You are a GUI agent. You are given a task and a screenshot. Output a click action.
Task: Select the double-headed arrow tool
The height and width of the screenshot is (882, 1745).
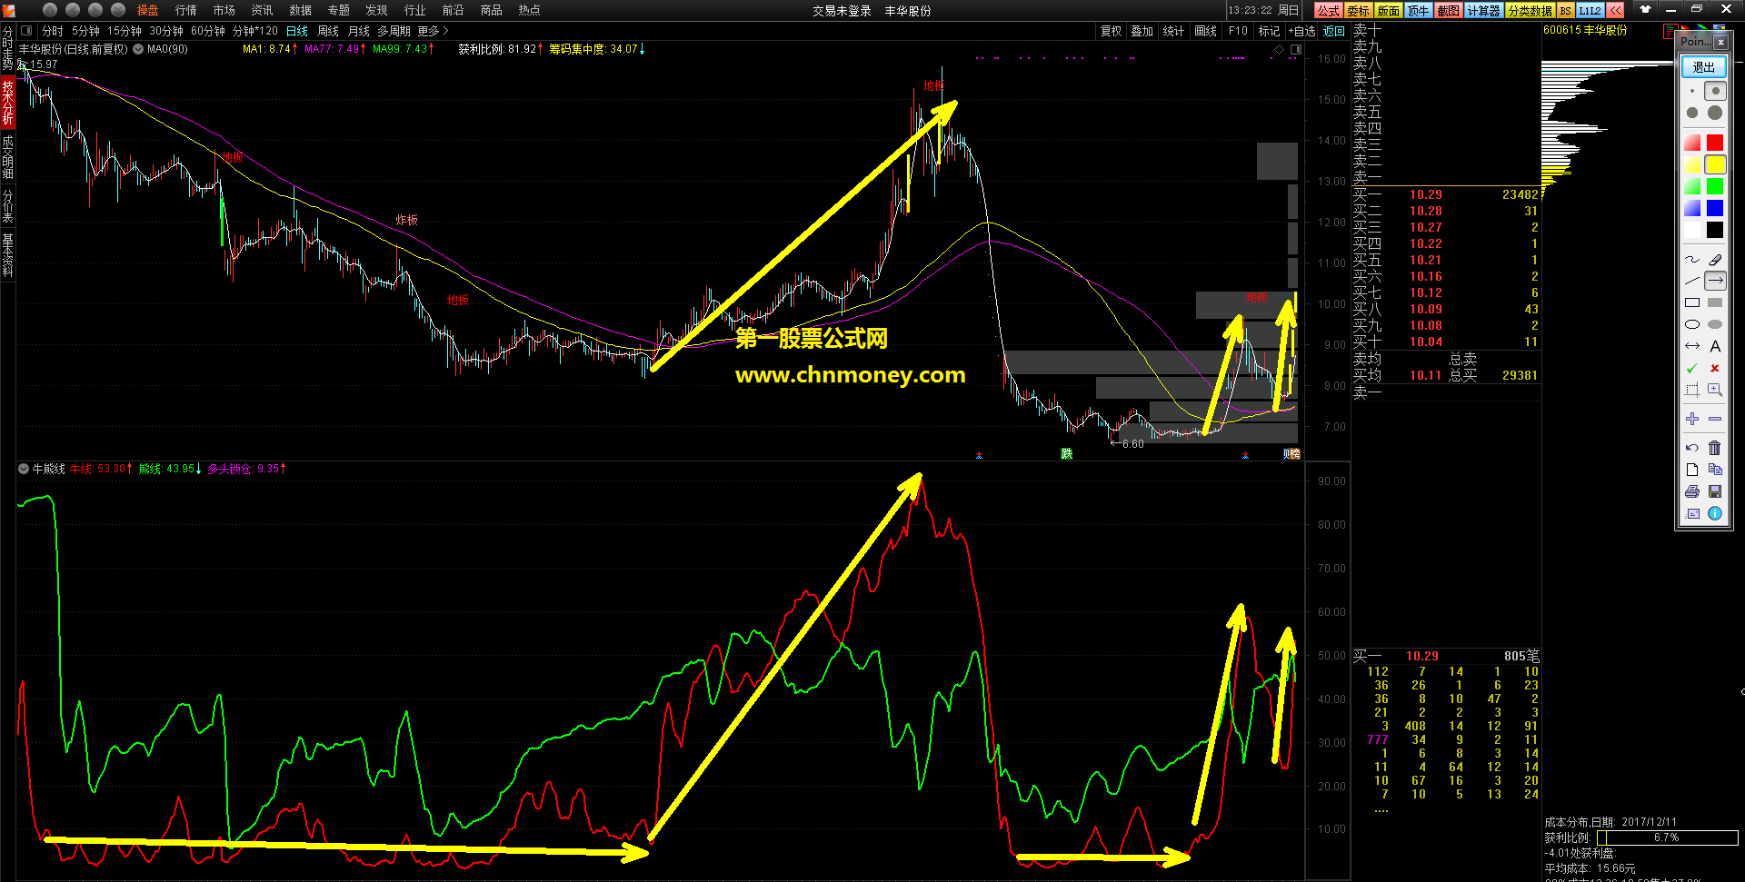point(1691,347)
